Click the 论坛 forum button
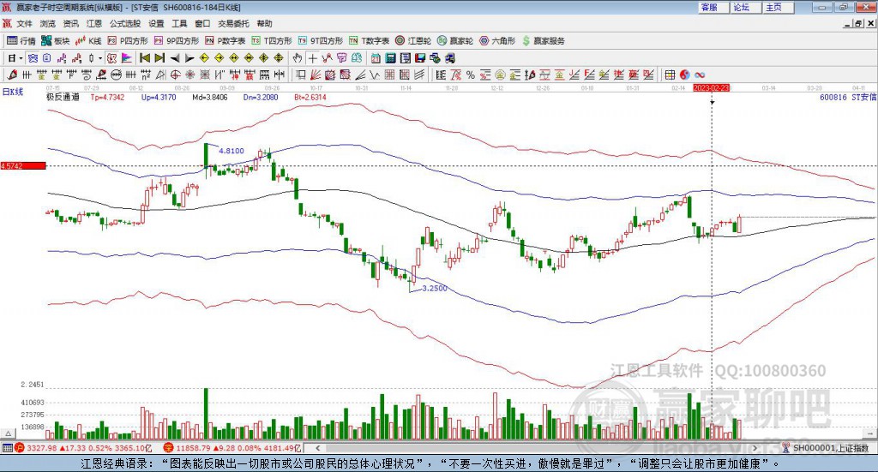Viewport: 878px width, 472px height. tap(741, 7)
